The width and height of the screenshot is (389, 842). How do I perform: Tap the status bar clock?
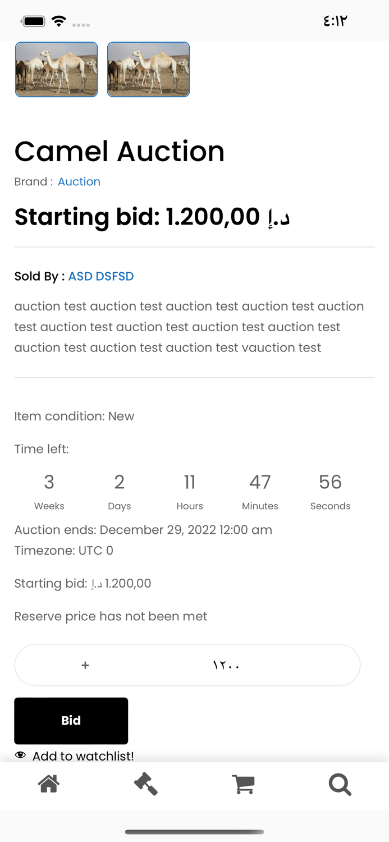[x=335, y=21]
